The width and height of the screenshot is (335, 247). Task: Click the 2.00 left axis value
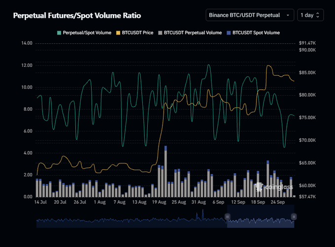[28, 175]
